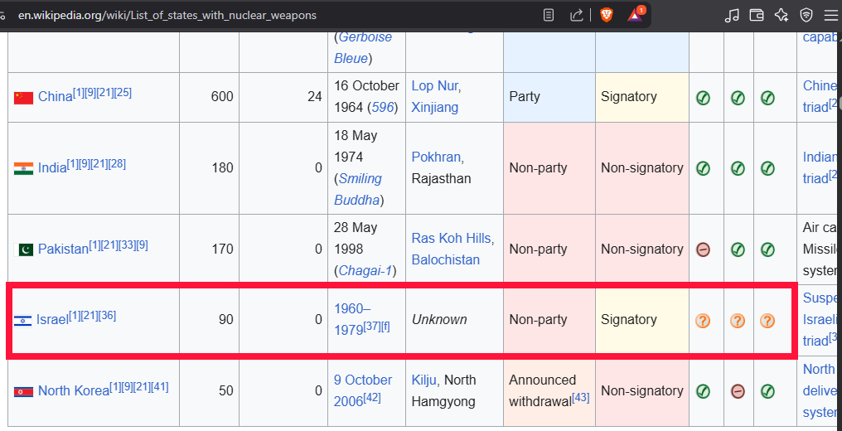Image resolution: width=842 pixels, height=431 pixels.
Task: Click reference [43] after Announced withdrawal
Action: pyautogui.click(x=580, y=397)
